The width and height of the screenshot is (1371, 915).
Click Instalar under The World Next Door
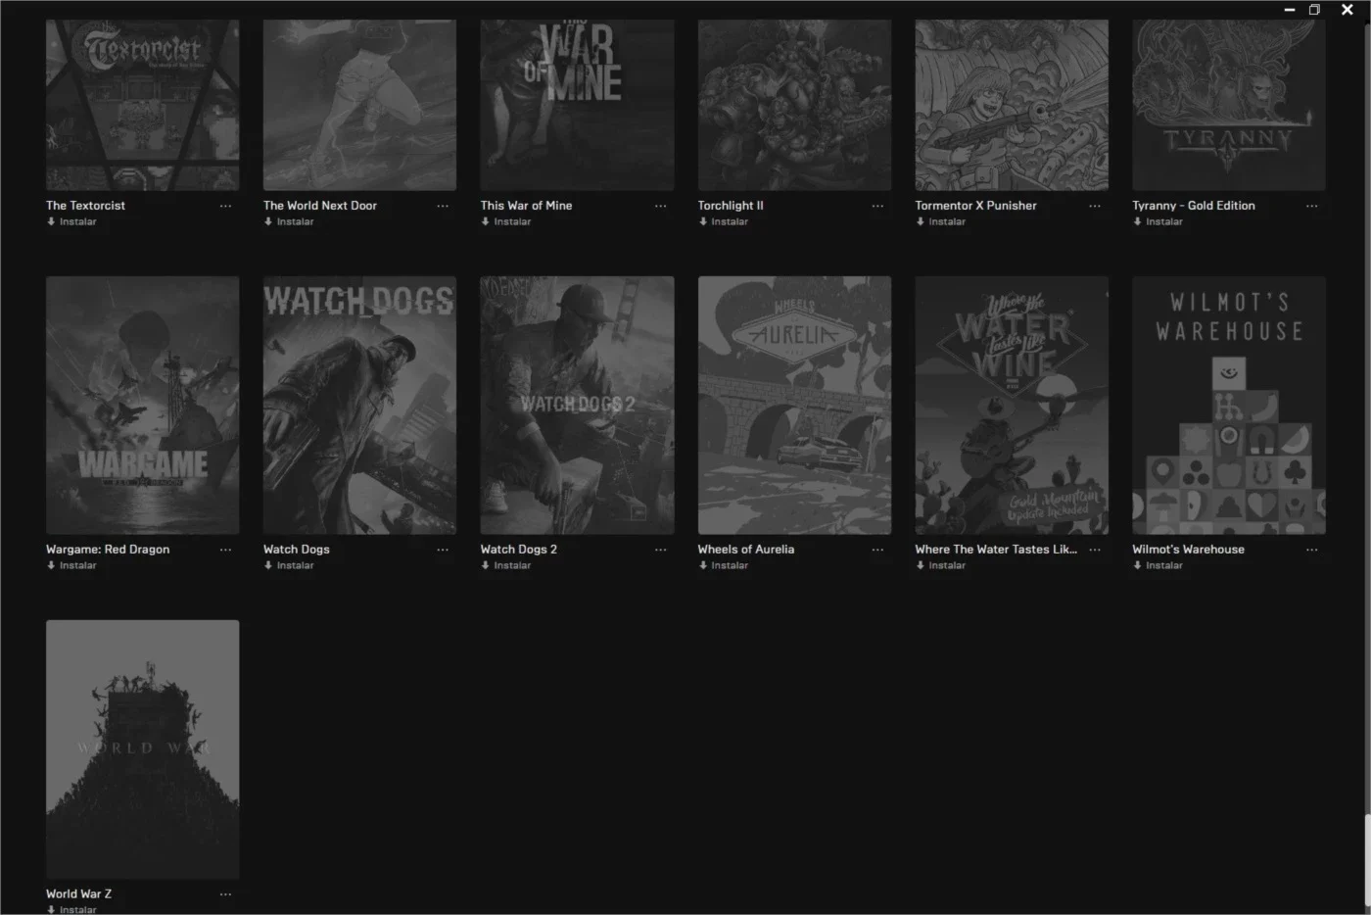[289, 221]
